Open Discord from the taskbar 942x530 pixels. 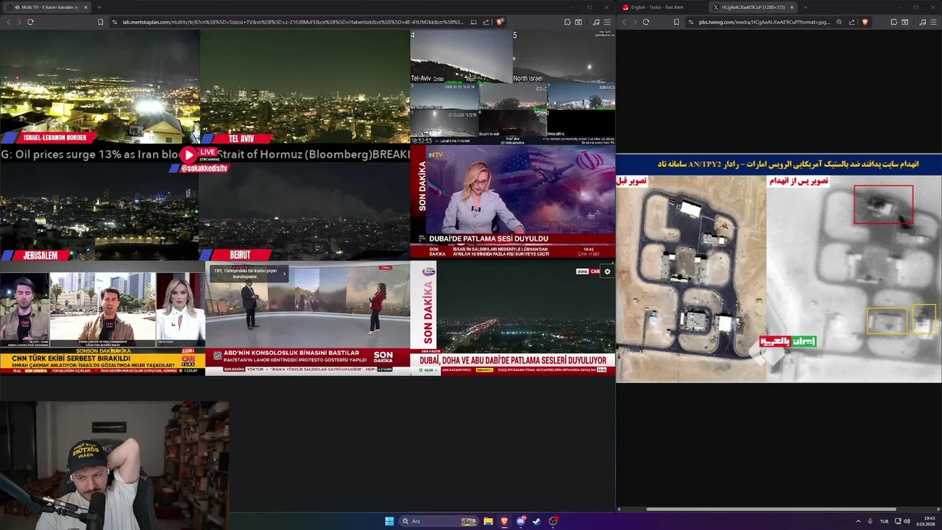click(521, 521)
